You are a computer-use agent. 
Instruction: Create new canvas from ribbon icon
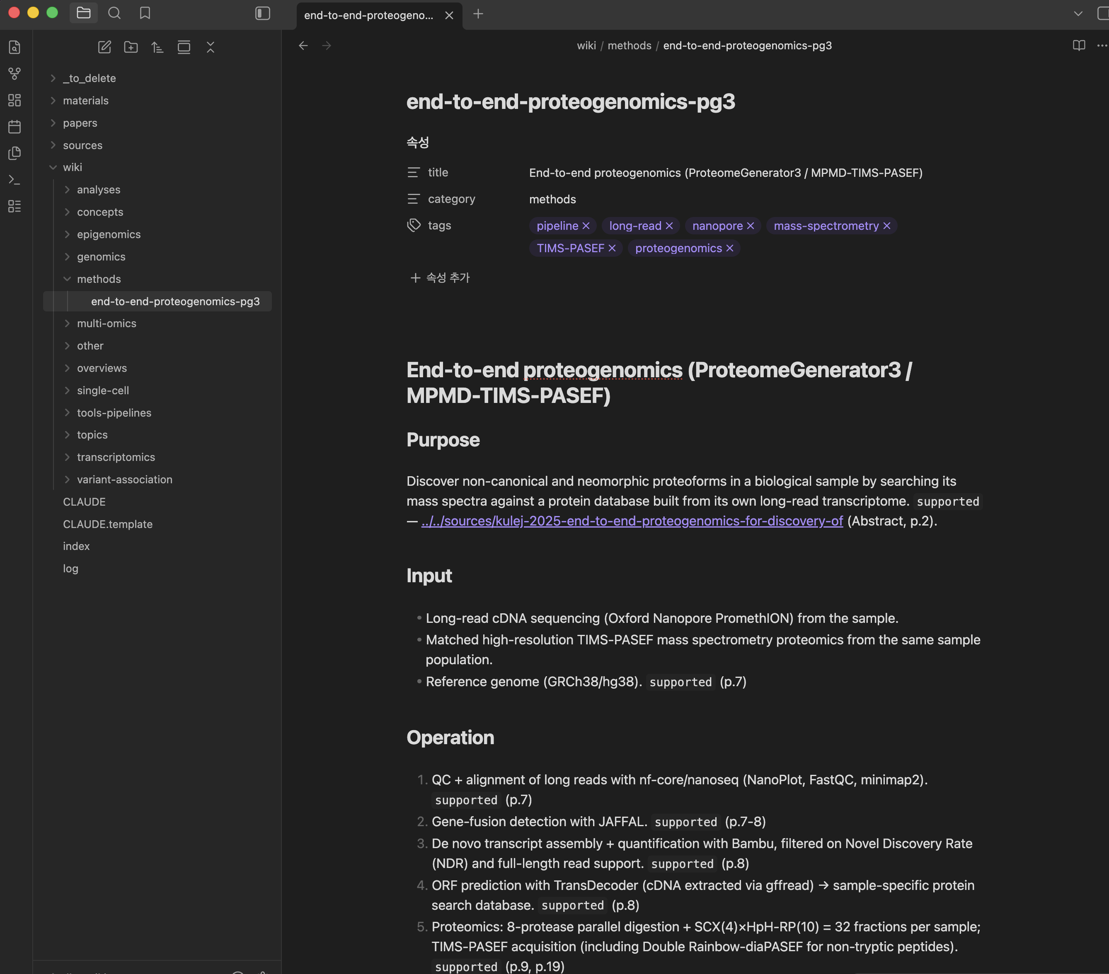[x=15, y=100]
